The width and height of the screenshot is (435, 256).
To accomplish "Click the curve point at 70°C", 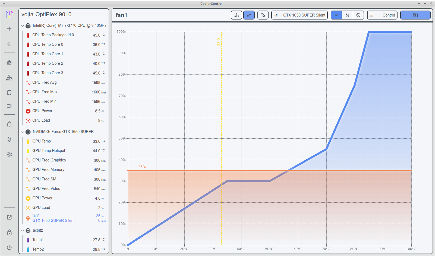I will pos(326,149).
